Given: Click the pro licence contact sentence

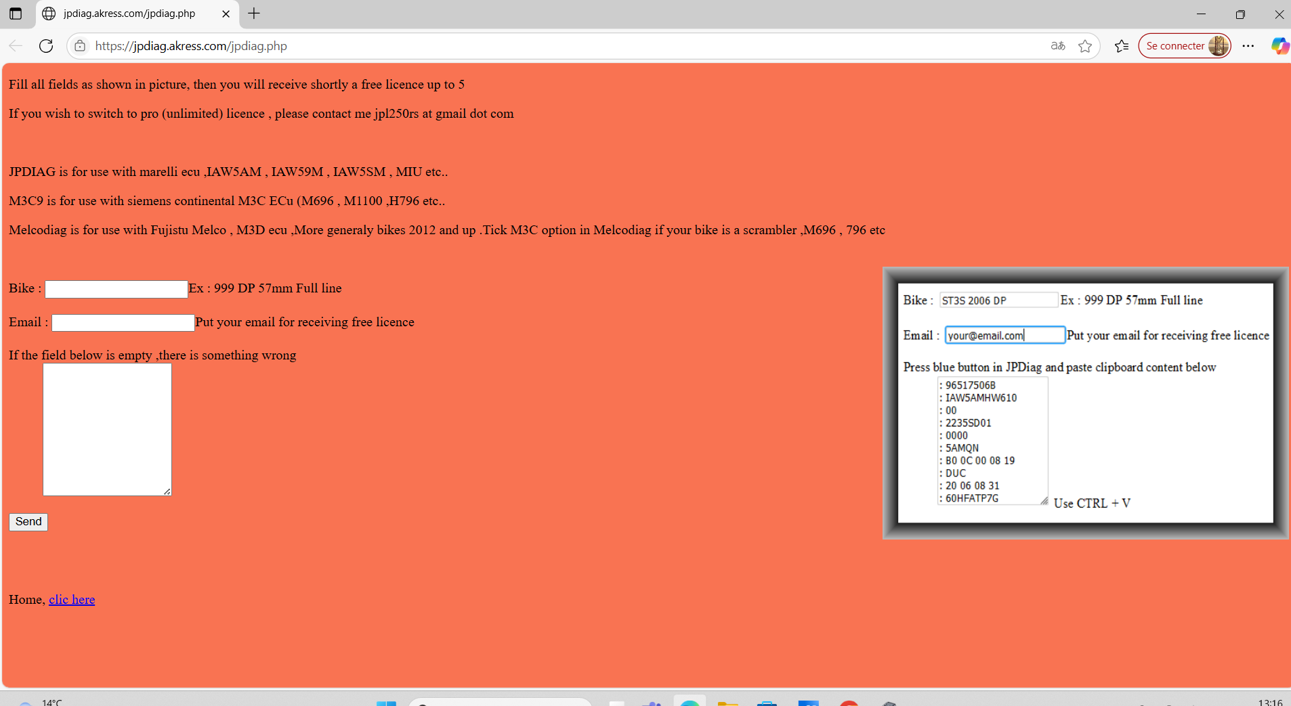Looking at the screenshot, I should (261, 114).
